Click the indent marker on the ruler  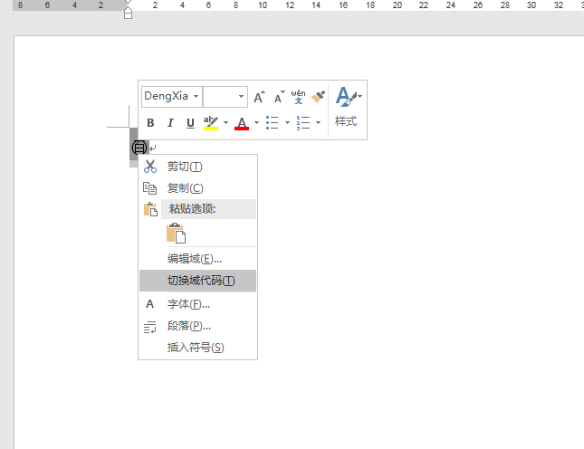pos(128,12)
